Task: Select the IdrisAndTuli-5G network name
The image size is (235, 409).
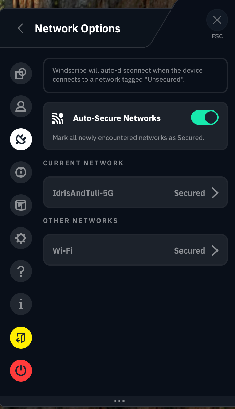Action: click(x=83, y=193)
